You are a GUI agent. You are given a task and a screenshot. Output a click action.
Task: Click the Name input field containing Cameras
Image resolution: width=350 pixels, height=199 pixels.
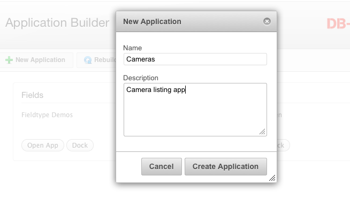click(195, 59)
